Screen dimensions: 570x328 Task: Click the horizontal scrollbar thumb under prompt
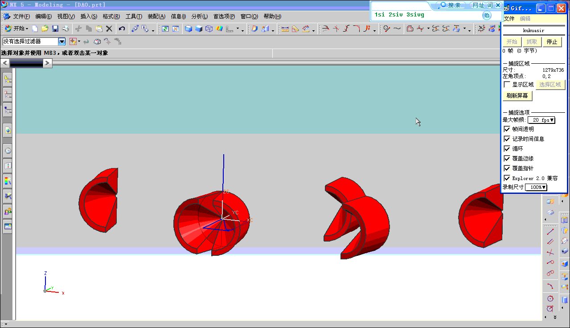click(26, 63)
